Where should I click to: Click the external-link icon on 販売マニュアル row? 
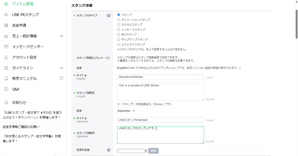pos(61,78)
